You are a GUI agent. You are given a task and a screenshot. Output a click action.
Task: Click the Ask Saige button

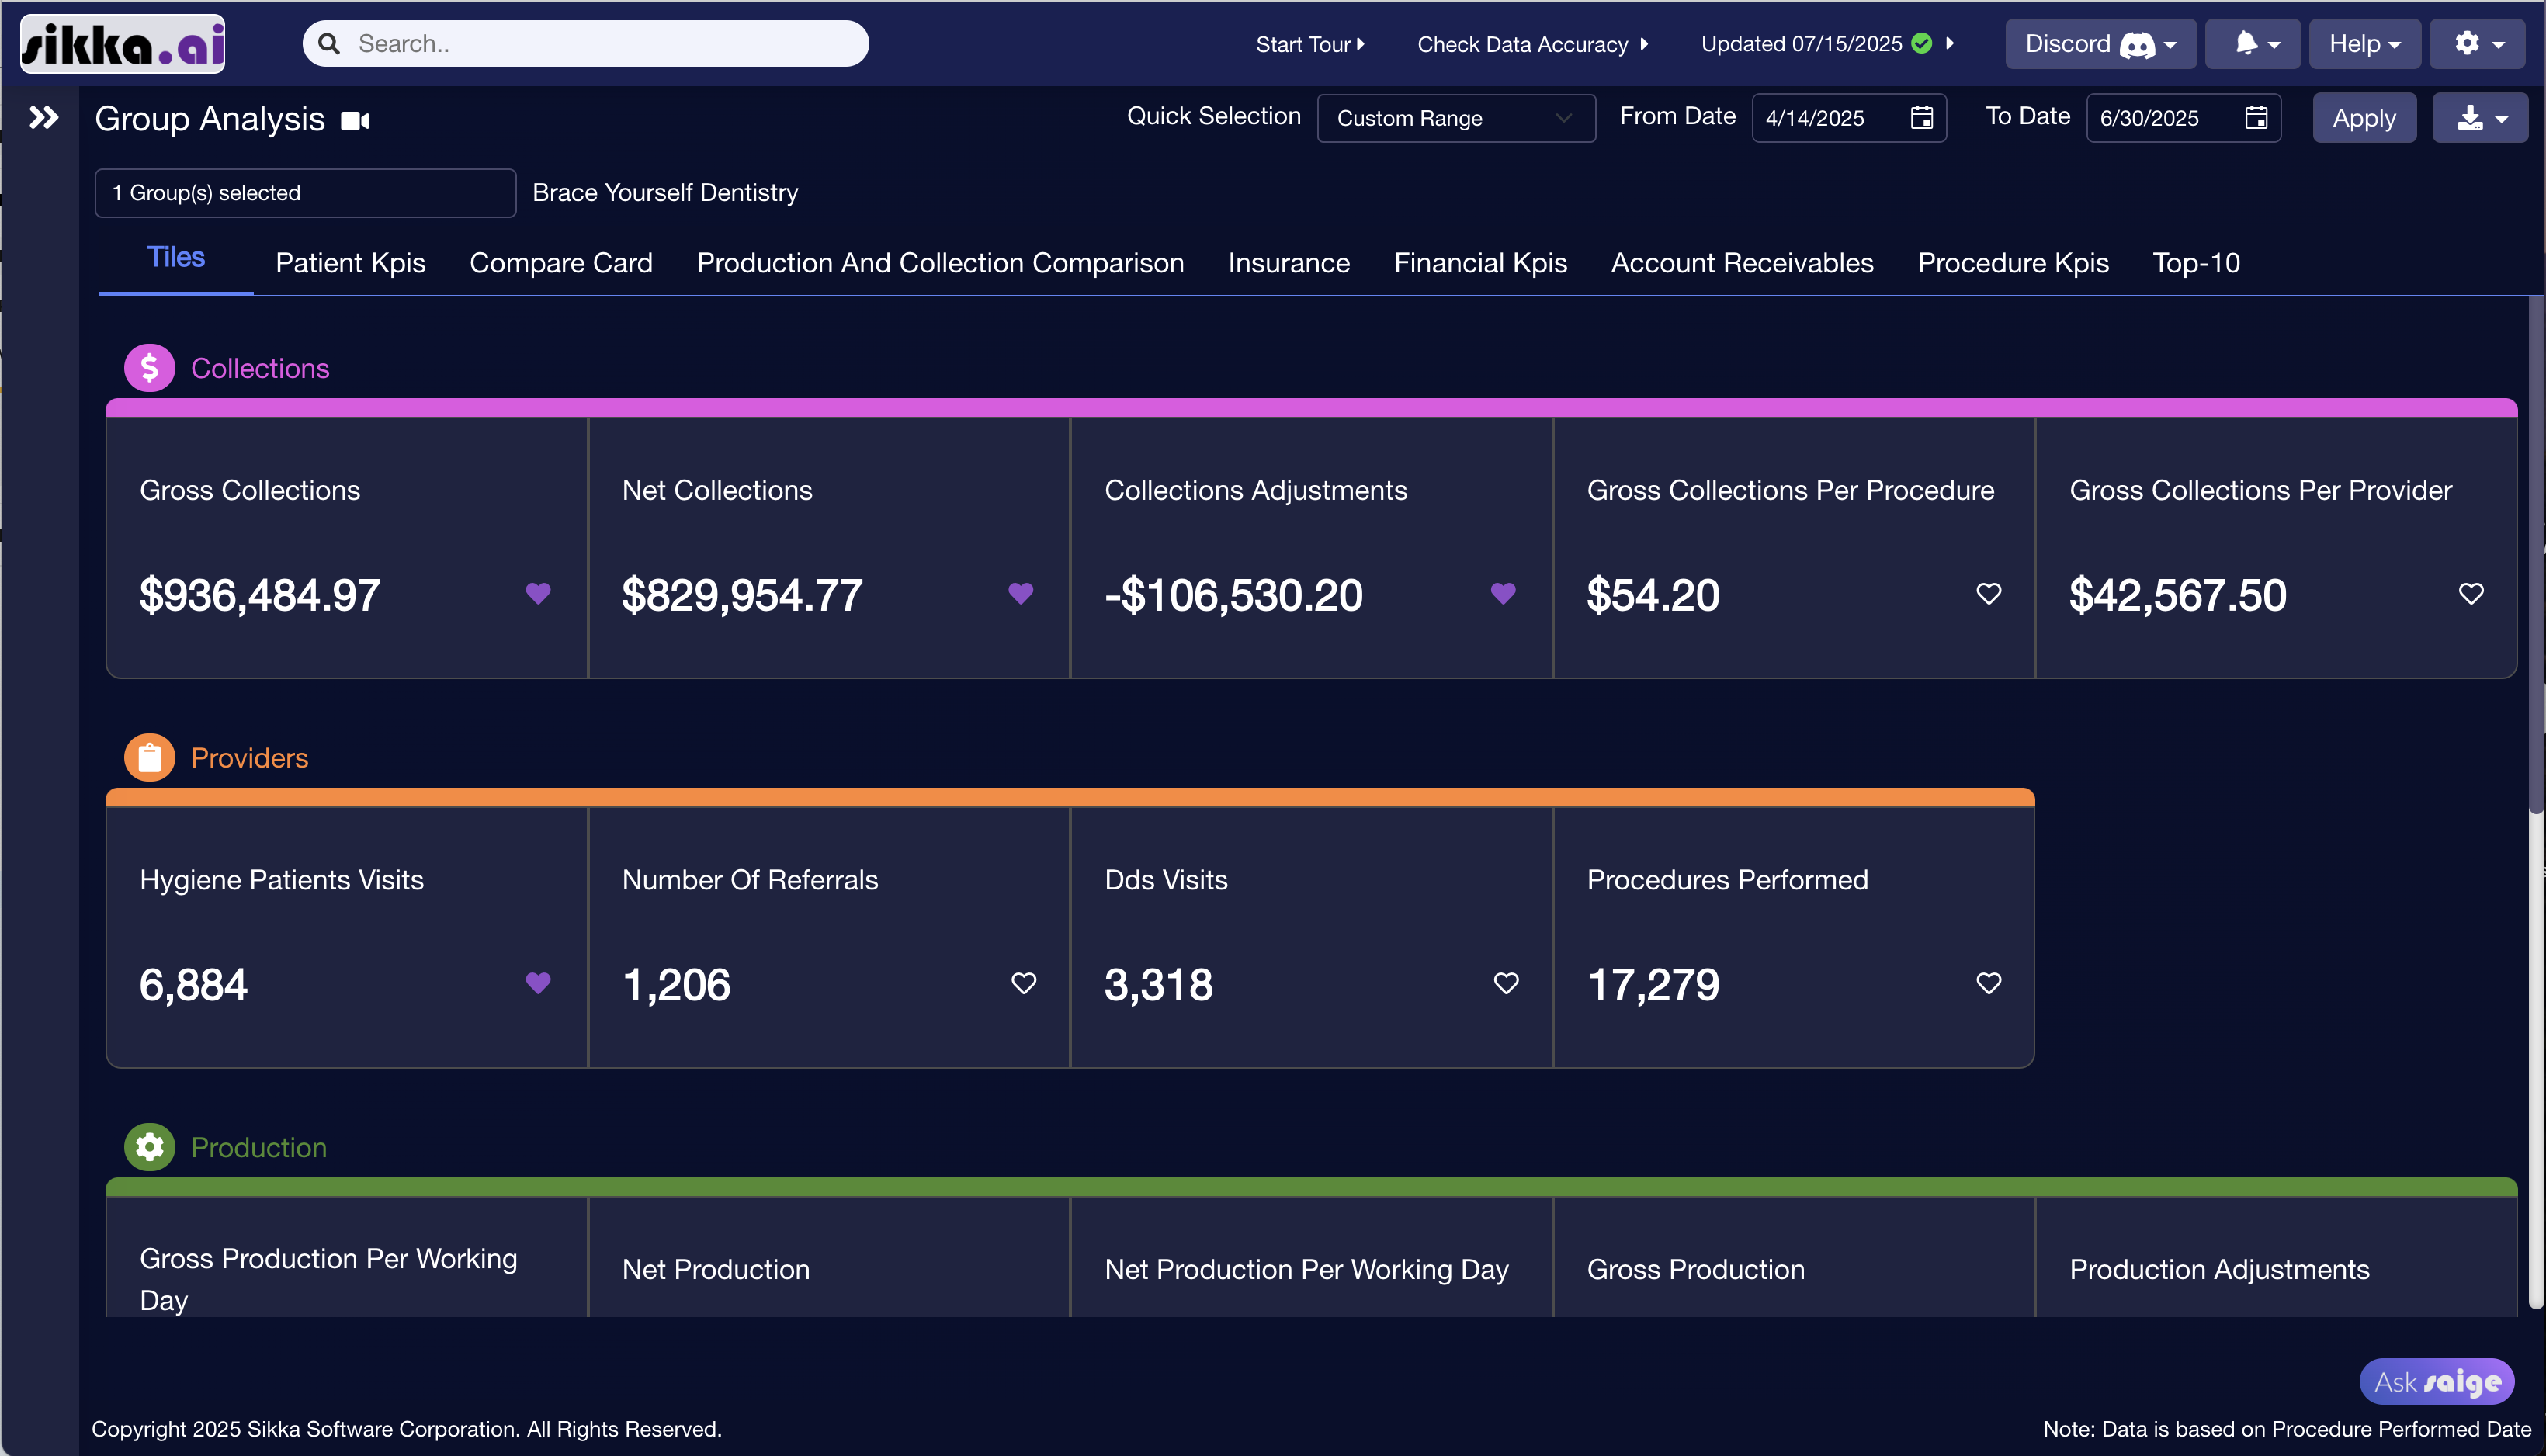click(x=2436, y=1382)
